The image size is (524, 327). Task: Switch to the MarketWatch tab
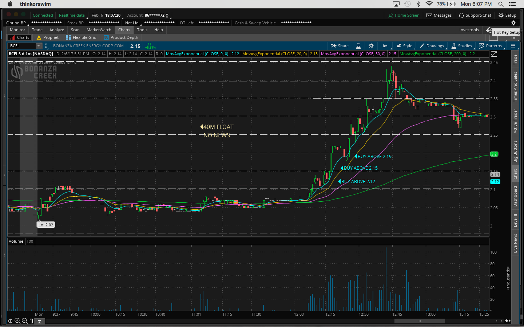point(99,30)
